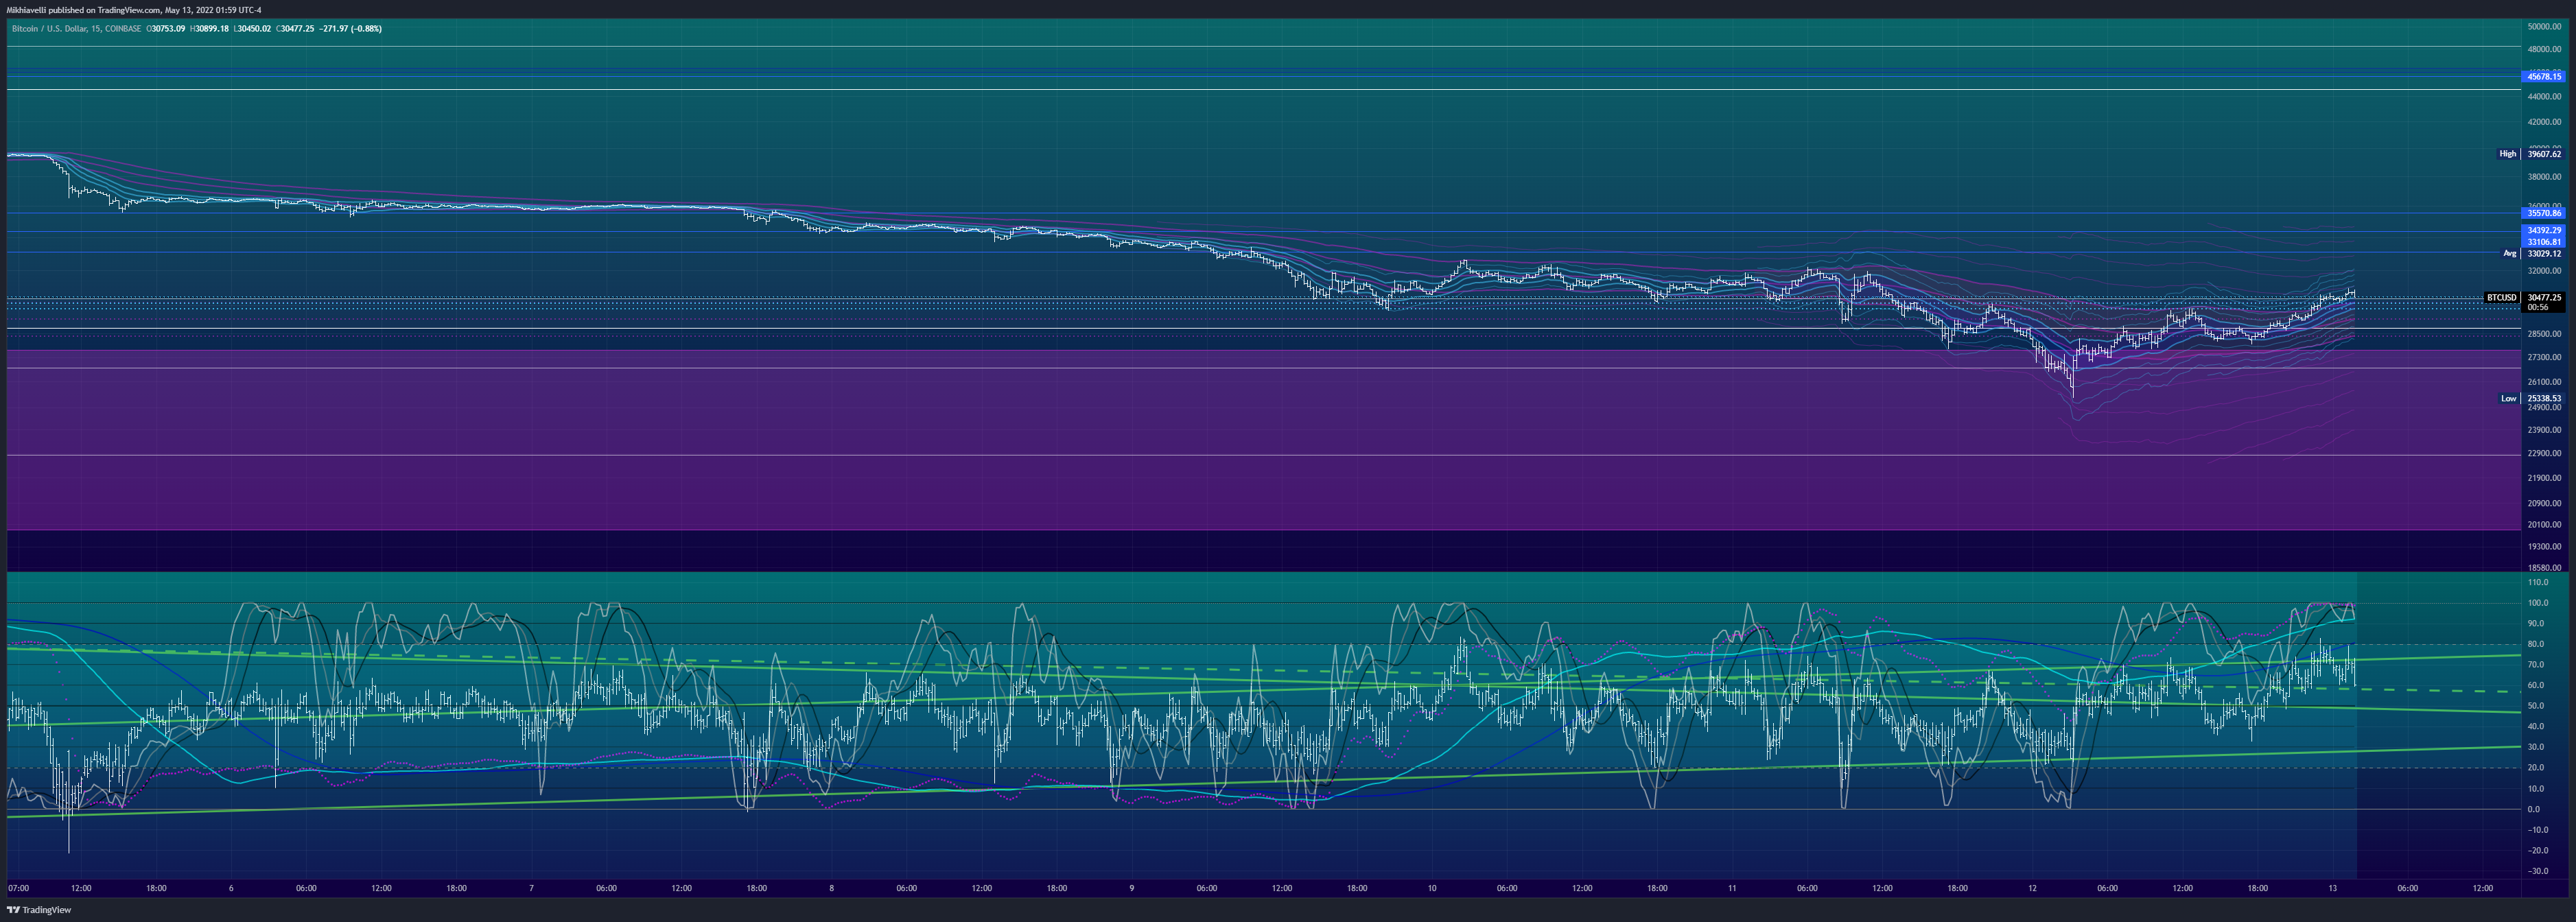The image size is (2576, 922).
Task: Click the TradingView logo at bottom left
Action: pyautogui.click(x=39, y=910)
